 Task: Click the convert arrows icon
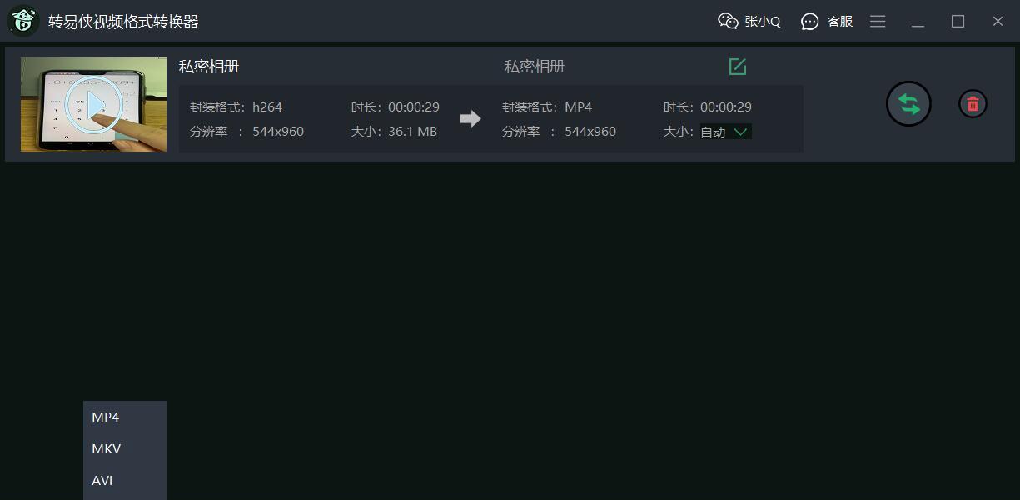[x=908, y=104]
